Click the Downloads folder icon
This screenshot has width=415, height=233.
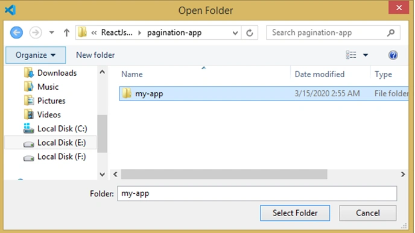(x=29, y=73)
